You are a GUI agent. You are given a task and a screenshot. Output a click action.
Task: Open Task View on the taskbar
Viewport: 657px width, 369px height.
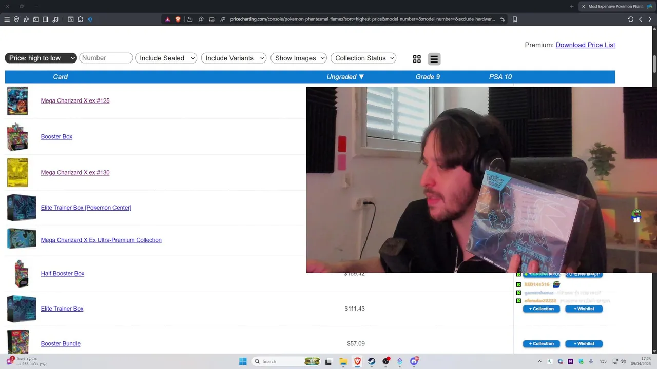tap(328, 361)
